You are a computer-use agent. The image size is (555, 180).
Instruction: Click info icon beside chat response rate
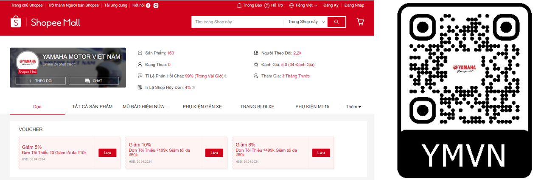click(x=226, y=76)
